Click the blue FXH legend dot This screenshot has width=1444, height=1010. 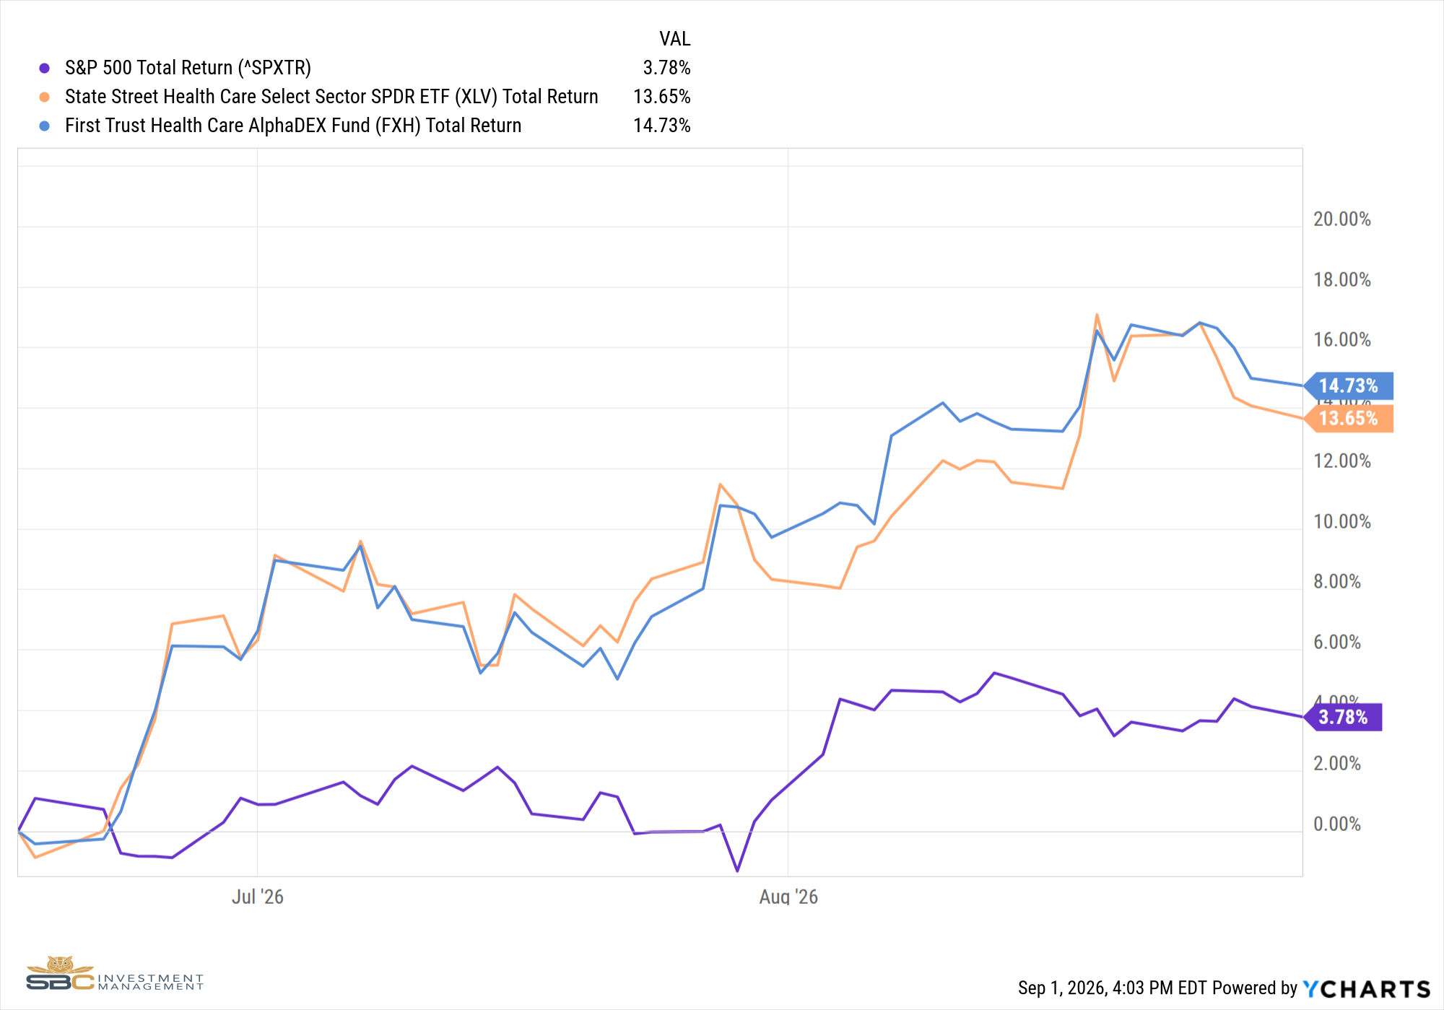[45, 126]
